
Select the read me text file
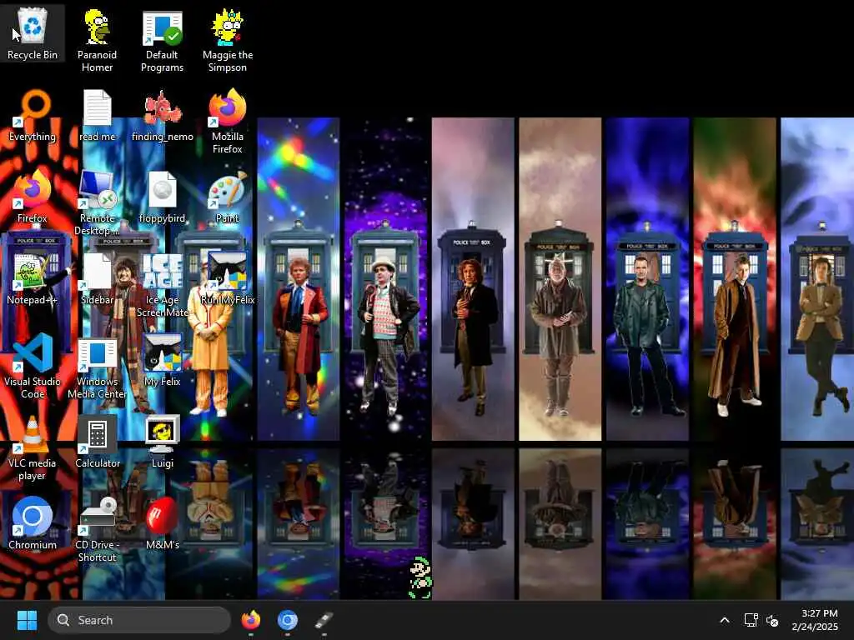pyautogui.click(x=97, y=115)
